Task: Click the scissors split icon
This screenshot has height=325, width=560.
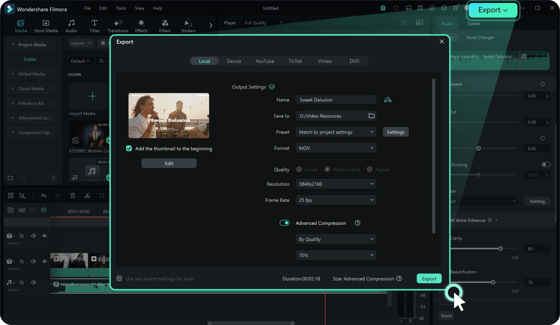Action: pyautogui.click(x=87, y=196)
